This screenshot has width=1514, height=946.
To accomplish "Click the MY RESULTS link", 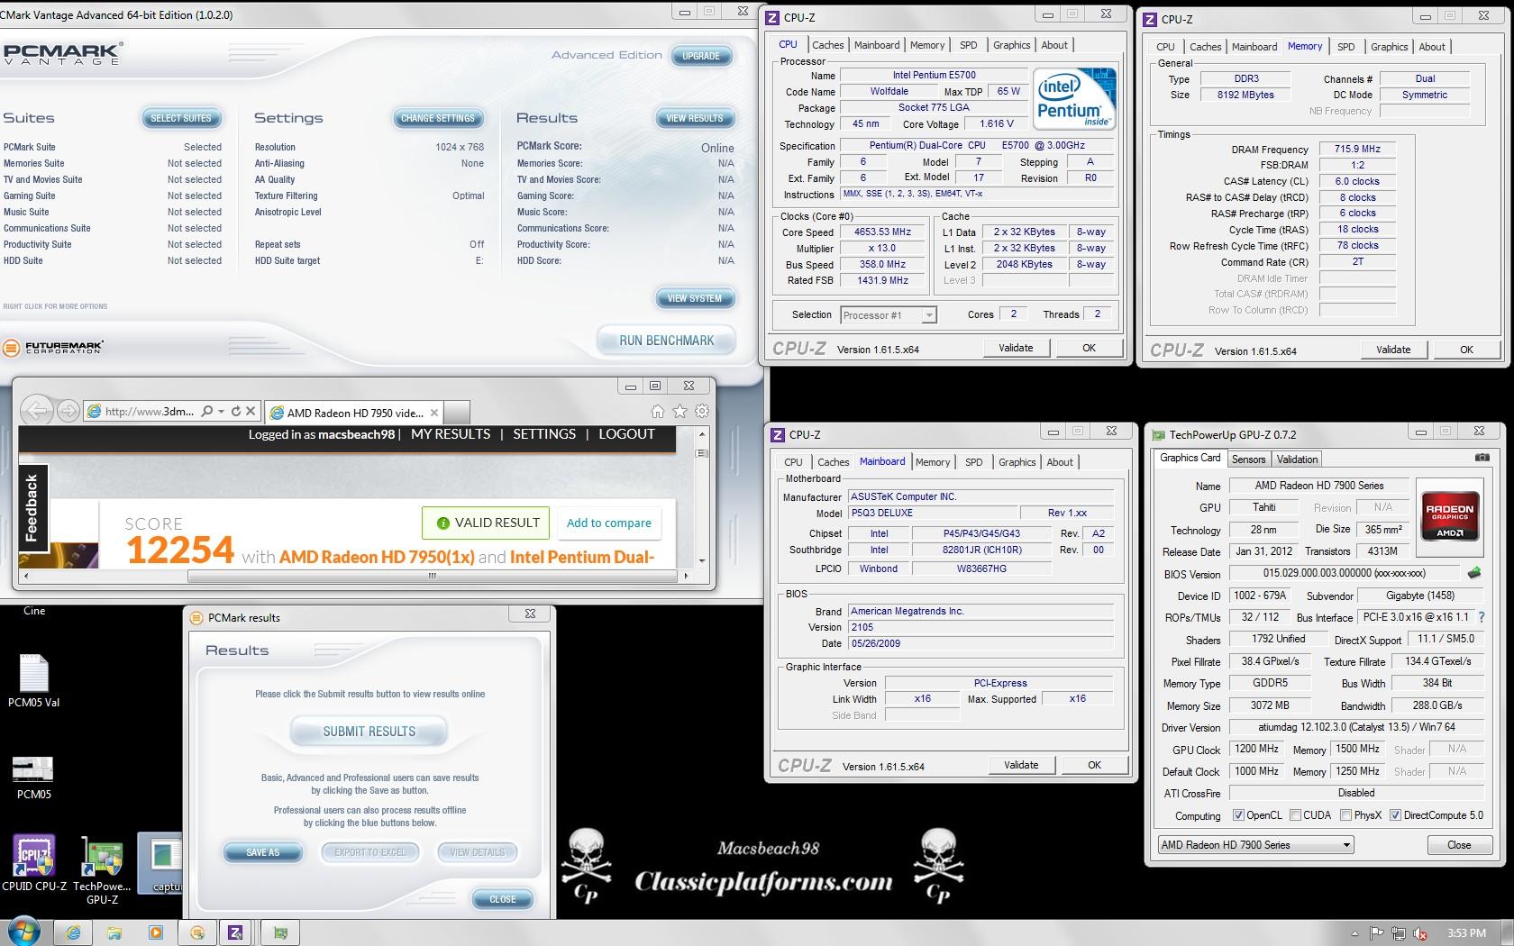I will tap(451, 434).
